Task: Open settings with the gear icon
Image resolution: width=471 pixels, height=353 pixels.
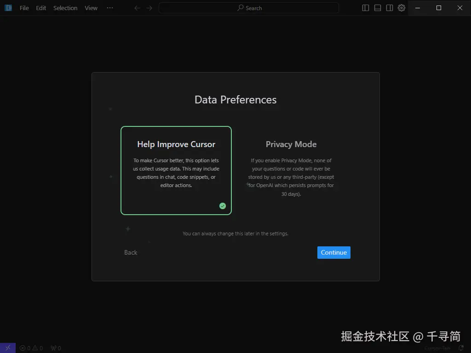Action: point(402,8)
